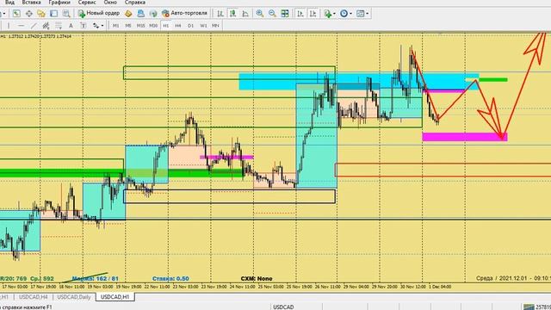Image resolution: width=551 pixels, height=310 pixels.
Task: Click the Маржа: 162 / 81 label
Action: coord(96,279)
